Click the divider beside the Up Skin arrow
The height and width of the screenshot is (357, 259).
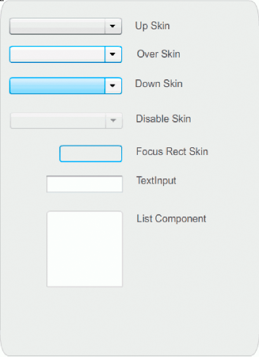[x=105, y=26]
